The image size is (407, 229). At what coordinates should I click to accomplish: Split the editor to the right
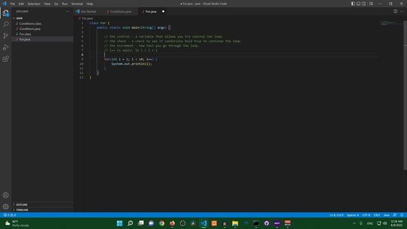pyautogui.click(x=396, y=11)
